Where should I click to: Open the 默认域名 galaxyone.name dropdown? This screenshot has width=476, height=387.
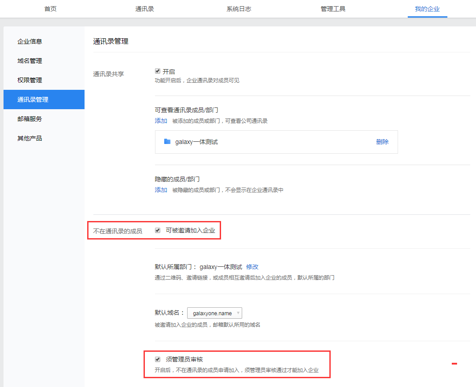[214, 313]
